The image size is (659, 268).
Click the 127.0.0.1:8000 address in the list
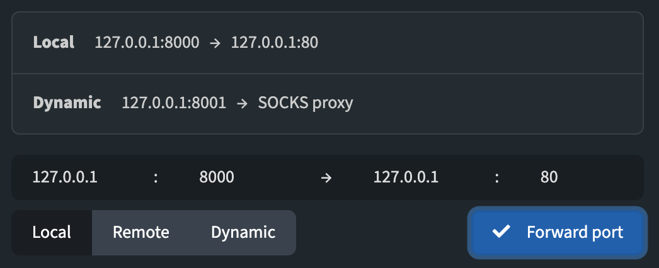pos(147,42)
